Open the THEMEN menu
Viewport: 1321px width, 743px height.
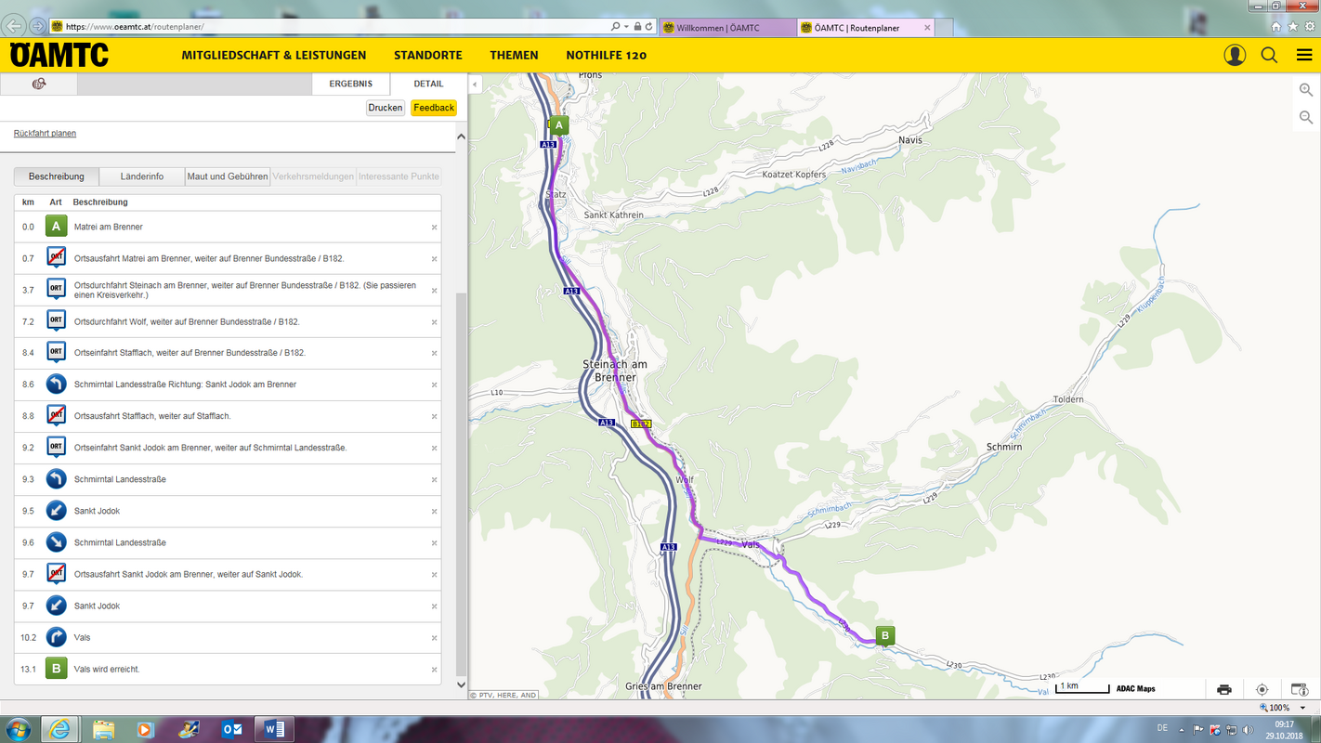(515, 55)
